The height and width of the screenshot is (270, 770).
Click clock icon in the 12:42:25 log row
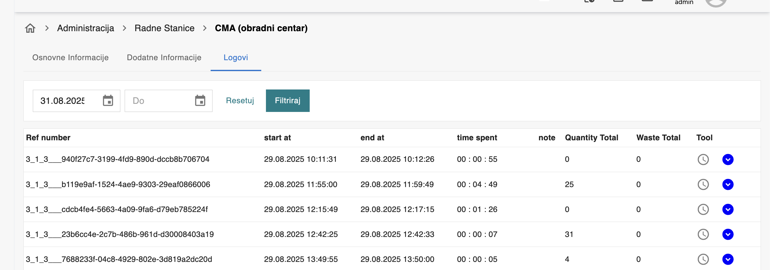click(x=703, y=234)
